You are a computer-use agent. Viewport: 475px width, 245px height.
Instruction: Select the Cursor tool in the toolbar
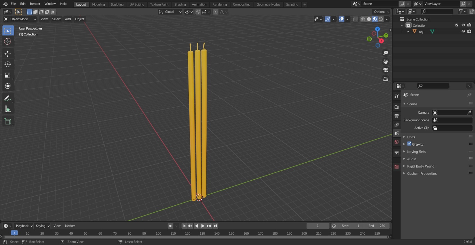(x=8, y=41)
